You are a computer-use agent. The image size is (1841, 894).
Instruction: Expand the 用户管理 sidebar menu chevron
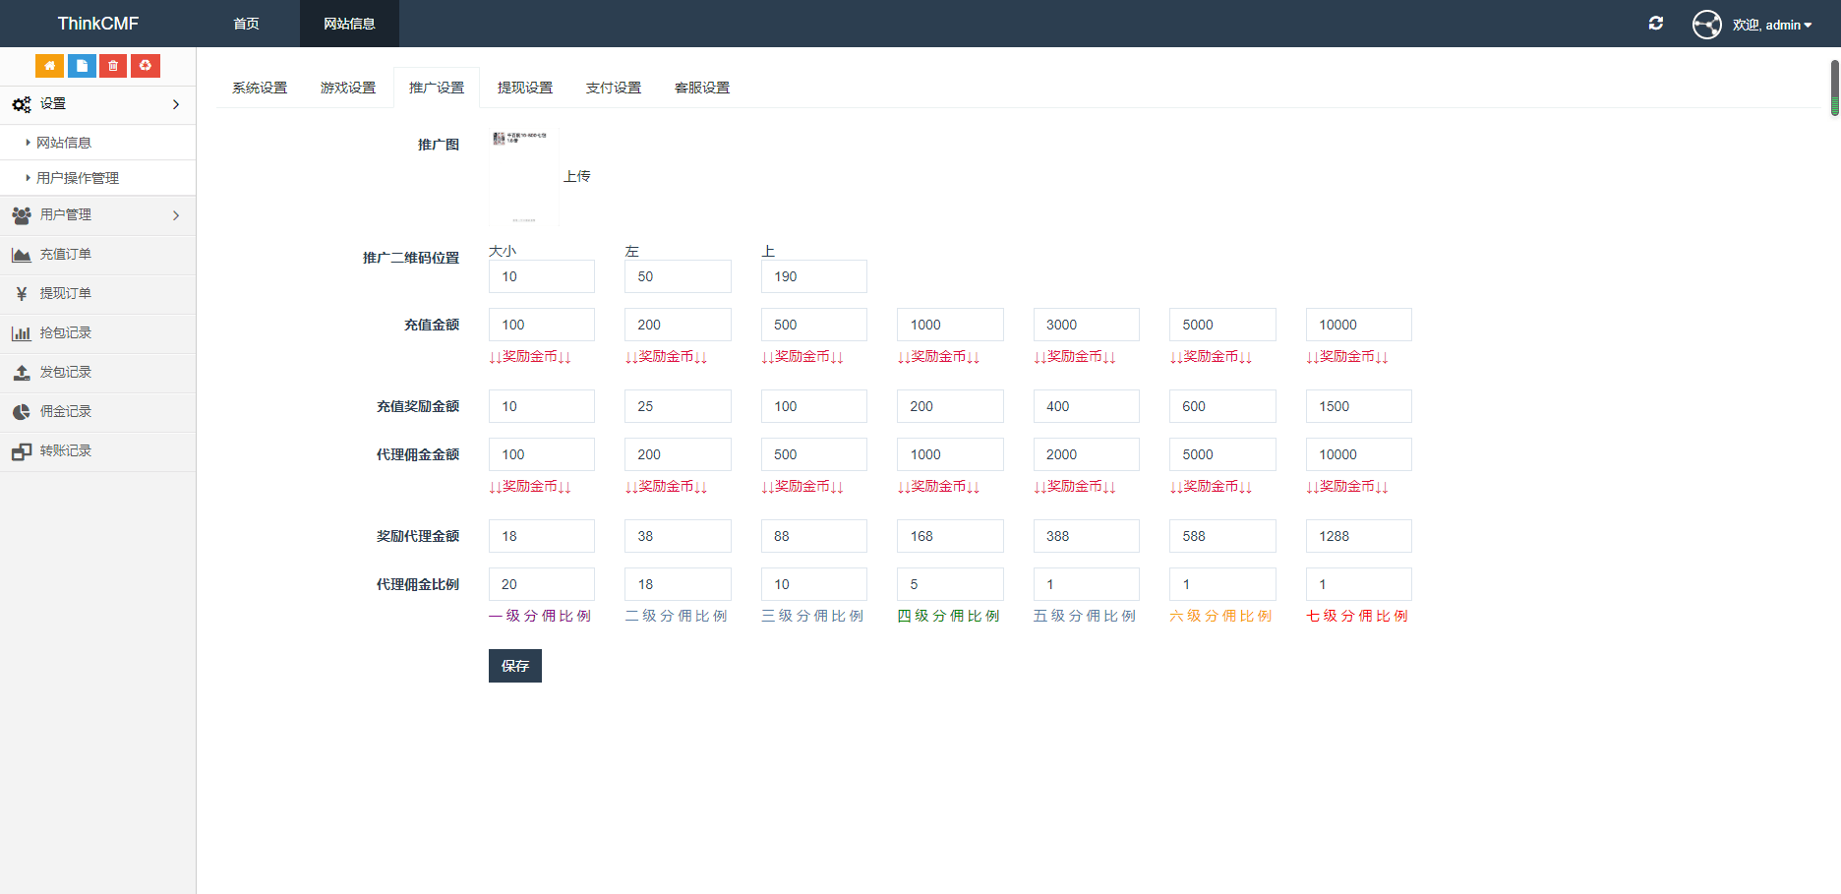coord(176,215)
